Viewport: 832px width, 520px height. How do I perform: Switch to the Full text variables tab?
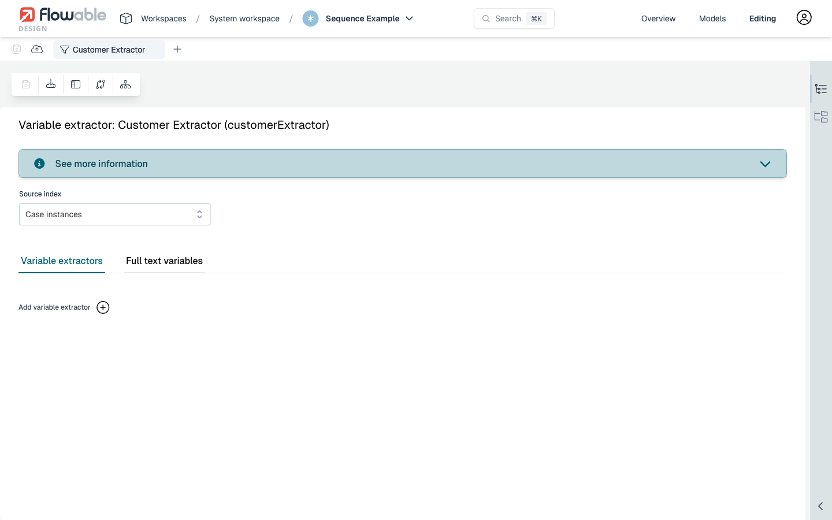164,261
